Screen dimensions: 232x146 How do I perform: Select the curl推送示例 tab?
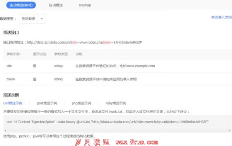click(x=13, y=103)
